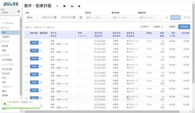Click the horizontal scrollbar below the table
Viewport: 195px width, 113px height.
(x=102, y=111)
